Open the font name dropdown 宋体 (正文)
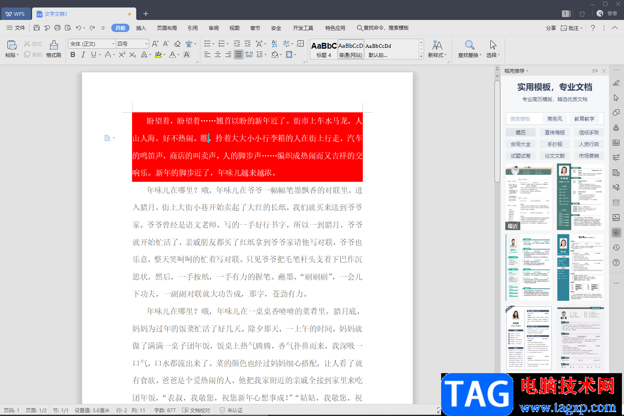The image size is (624, 416). pyautogui.click(x=92, y=44)
